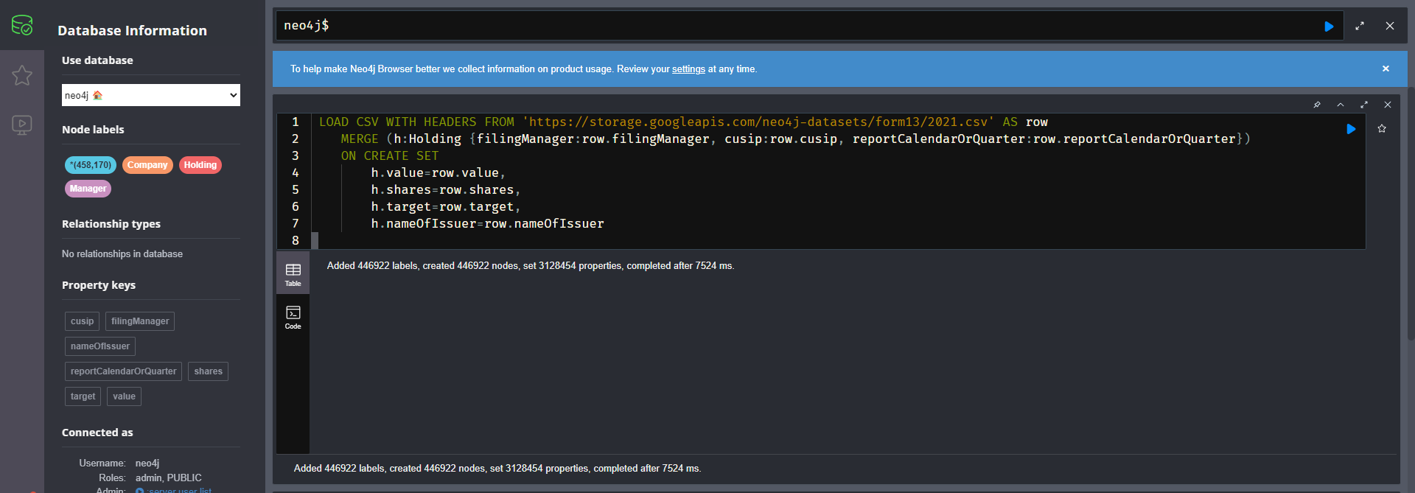The image size is (1415, 493).
Task: Click the reportCalendarOrQuarter property key
Action: (124, 371)
